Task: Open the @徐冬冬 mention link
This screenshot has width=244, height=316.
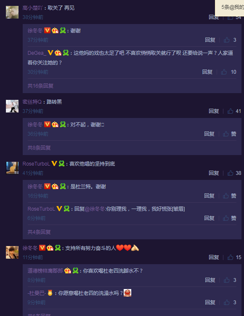Action: [95, 209]
